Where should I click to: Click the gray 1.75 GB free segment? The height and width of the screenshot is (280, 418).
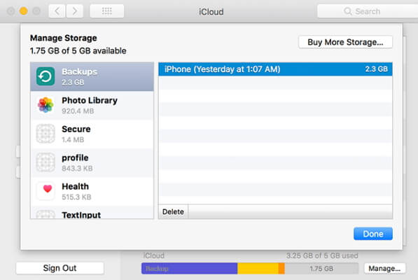pyautogui.click(x=321, y=269)
